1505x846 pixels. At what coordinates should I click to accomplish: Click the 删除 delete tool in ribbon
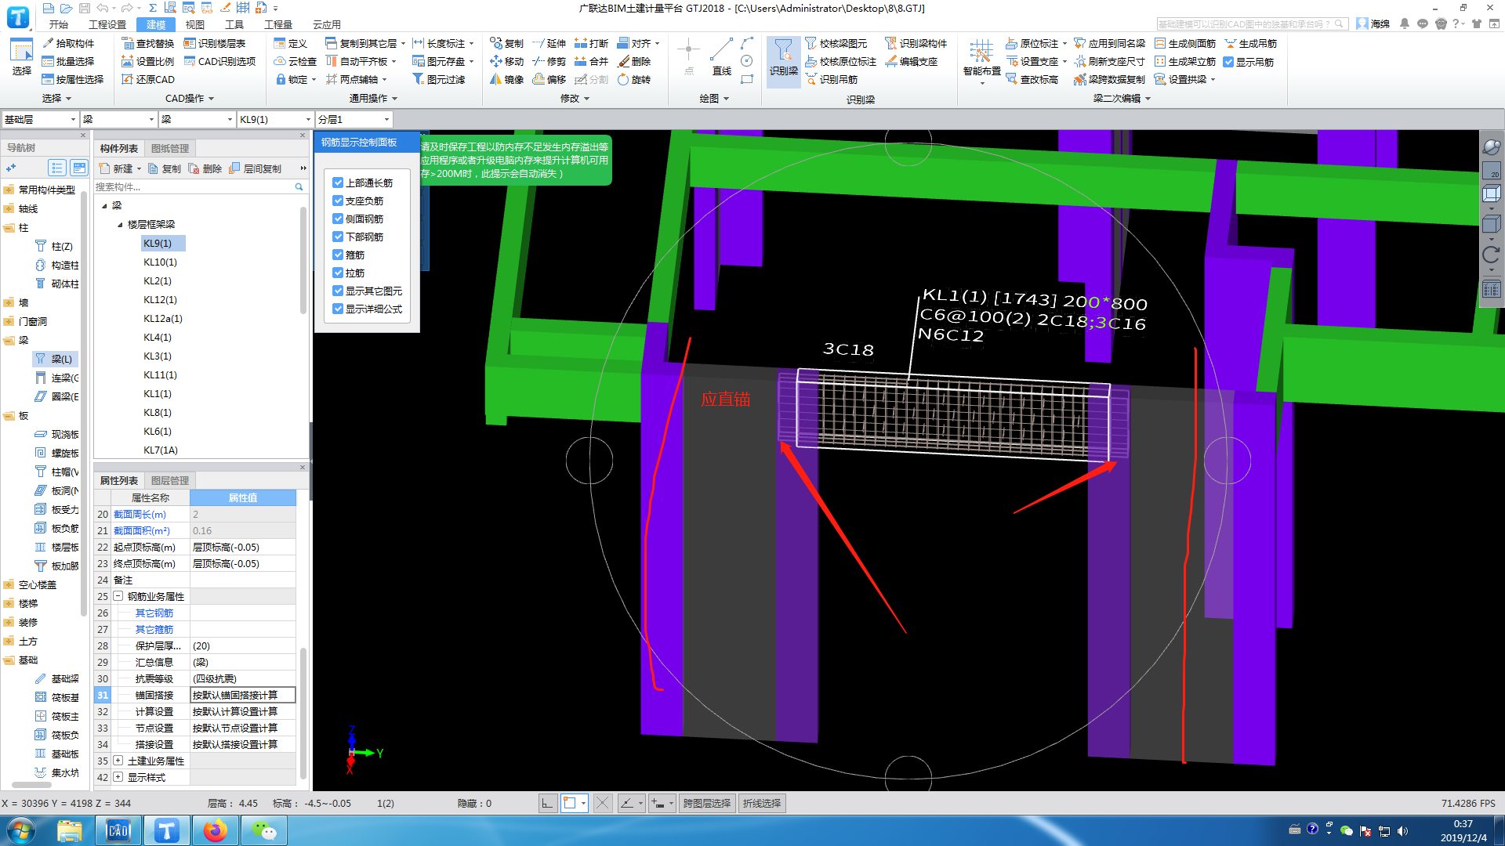pos(633,61)
